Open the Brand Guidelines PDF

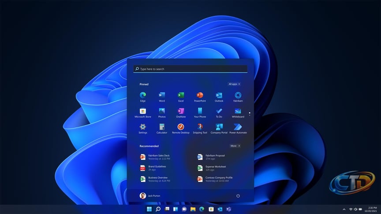point(153,168)
